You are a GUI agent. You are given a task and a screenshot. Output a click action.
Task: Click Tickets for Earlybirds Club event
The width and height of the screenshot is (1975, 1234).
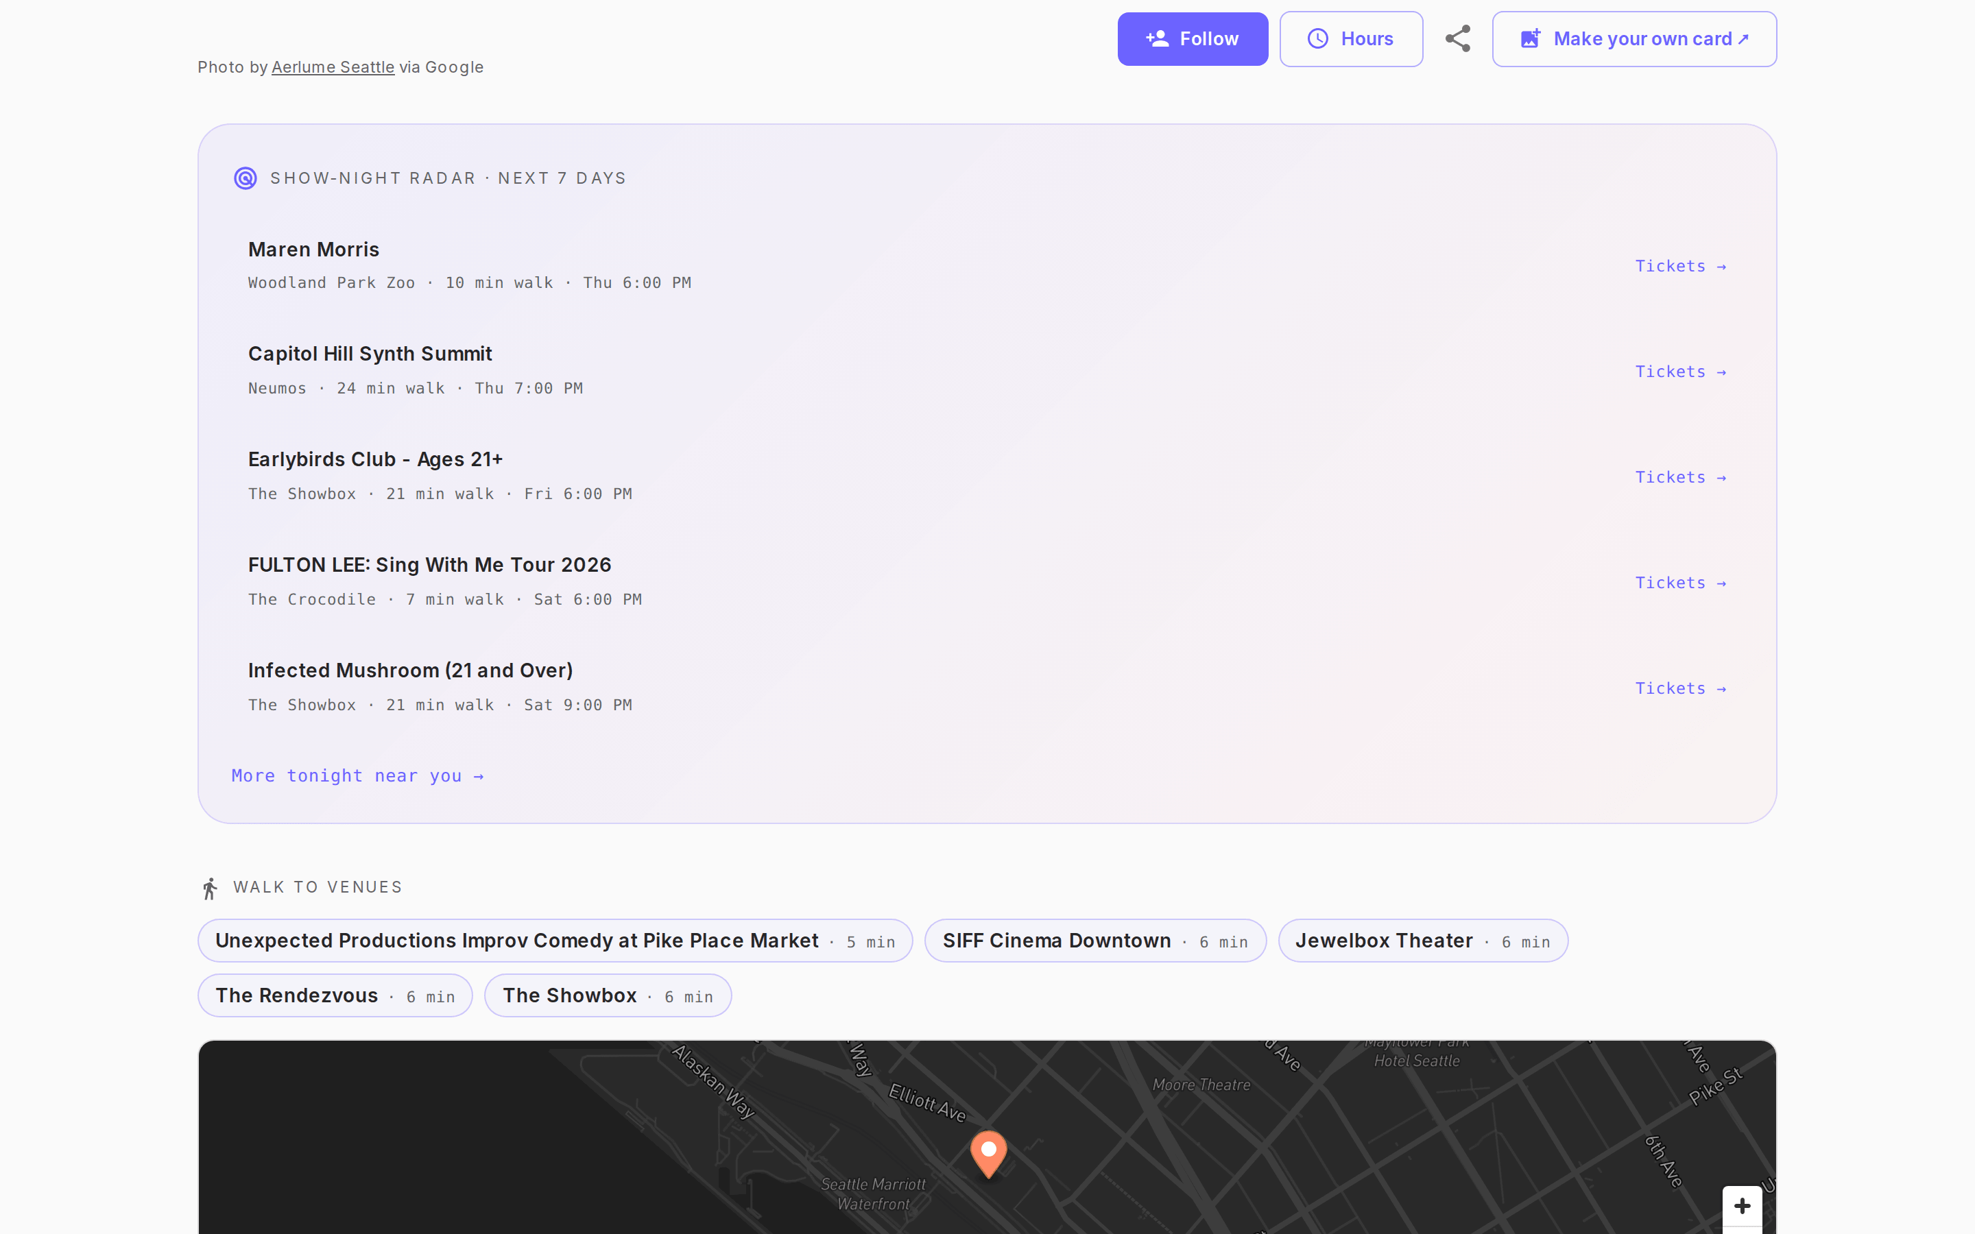pos(1680,477)
